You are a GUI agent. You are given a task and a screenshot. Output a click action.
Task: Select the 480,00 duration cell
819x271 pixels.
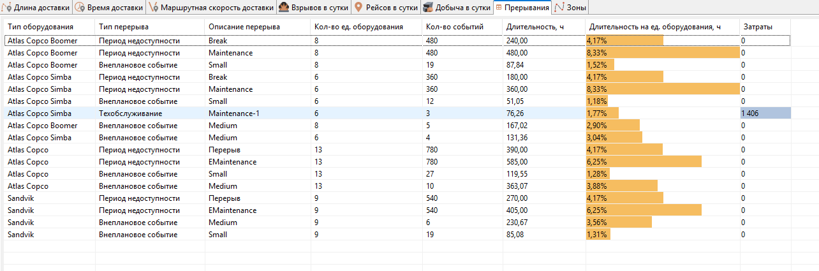tap(544, 53)
